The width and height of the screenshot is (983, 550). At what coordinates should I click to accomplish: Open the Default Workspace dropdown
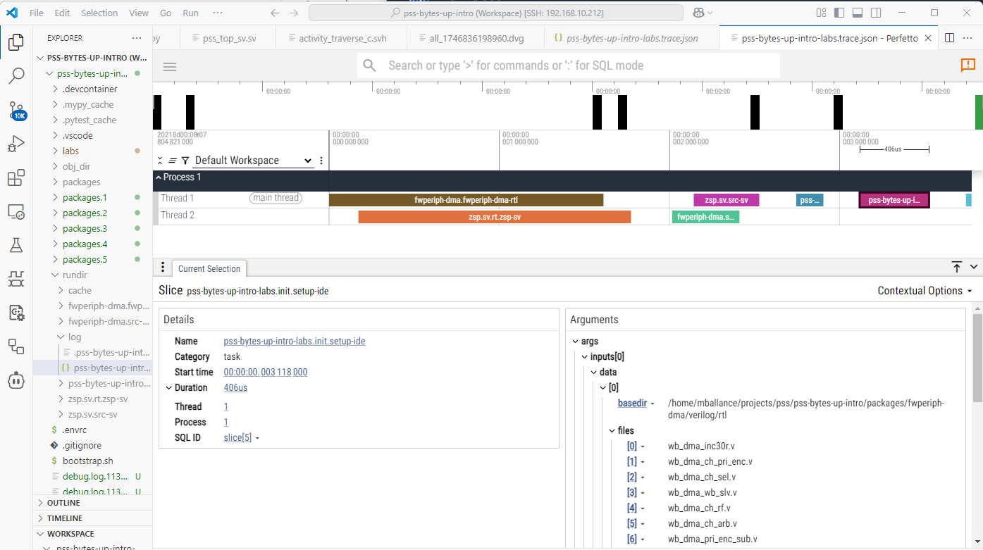pyautogui.click(x=253, y=161)
